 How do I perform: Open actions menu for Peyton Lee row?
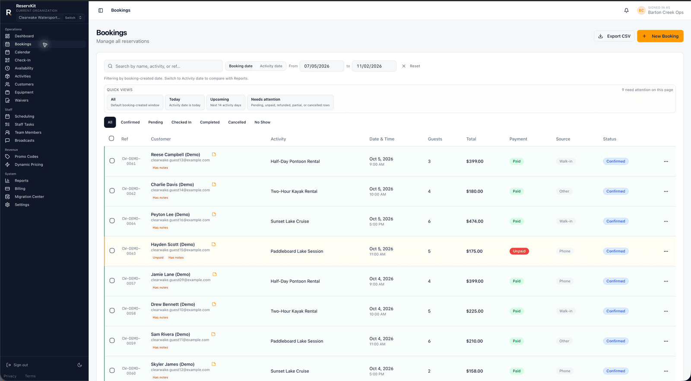(x=666, y=221)
